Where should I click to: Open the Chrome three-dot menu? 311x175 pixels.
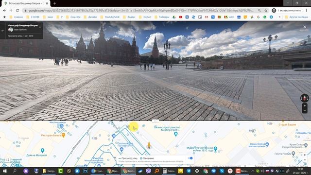[307, 11]
